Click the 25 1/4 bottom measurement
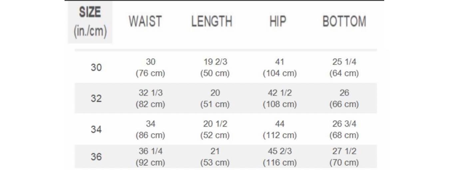This screenshot has width=455, height=170. click(x=344, y=62)
